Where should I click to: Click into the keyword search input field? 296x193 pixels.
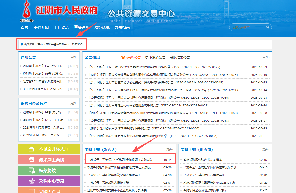click(x=247, y=27)
